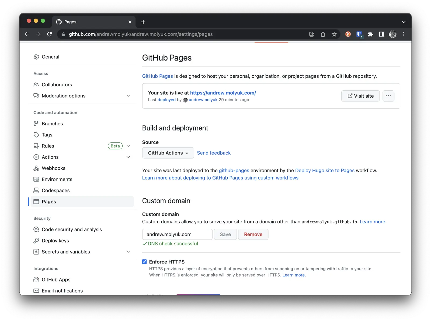Open the kebab menu beside Visit site
The width and height of the screenshot is (431, 321).
click(388, 96)
